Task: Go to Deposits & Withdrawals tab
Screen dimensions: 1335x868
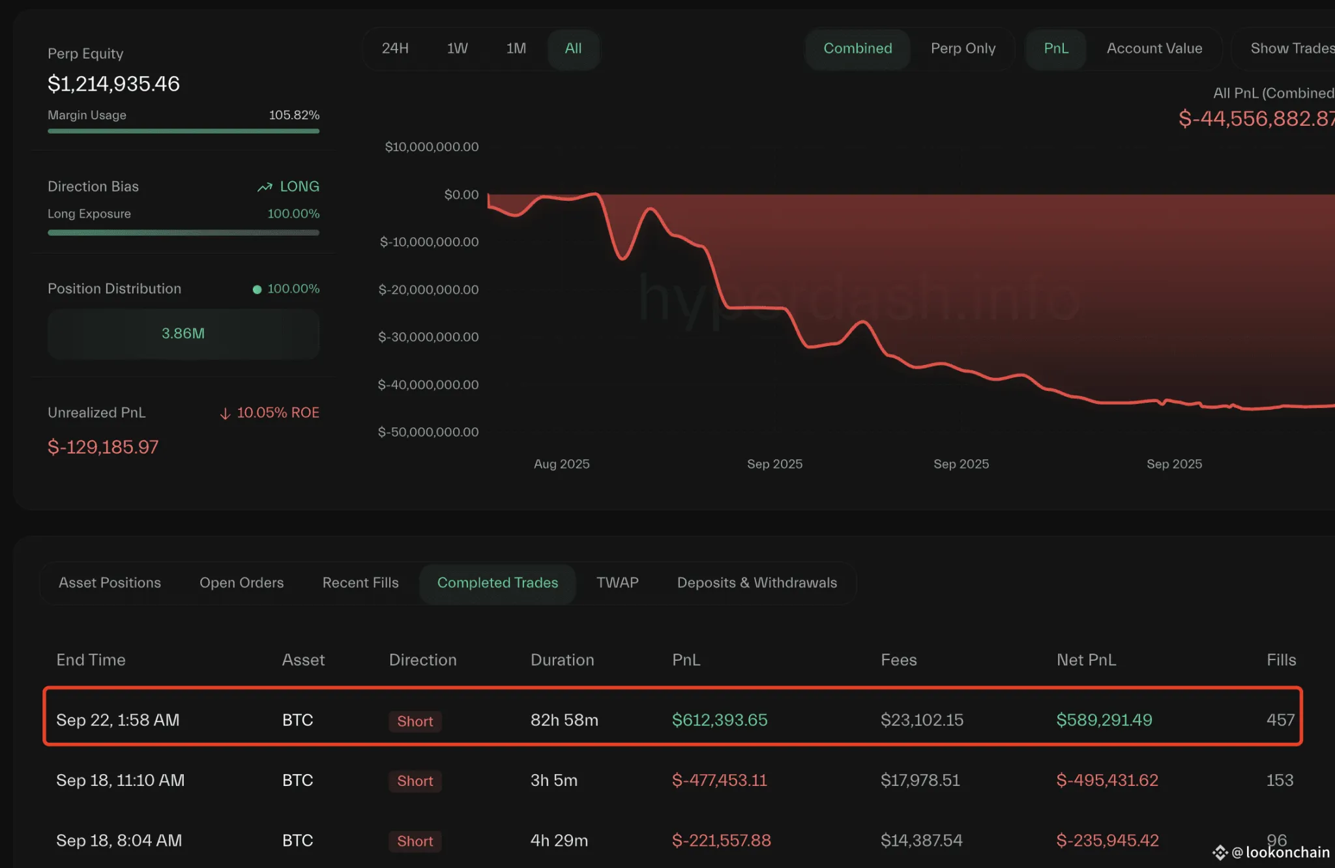Action: point(756,583)
